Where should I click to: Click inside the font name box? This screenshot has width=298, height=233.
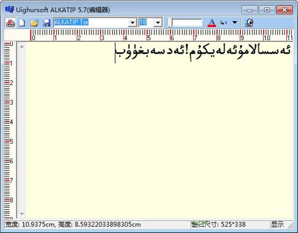[x=91, y=23]
